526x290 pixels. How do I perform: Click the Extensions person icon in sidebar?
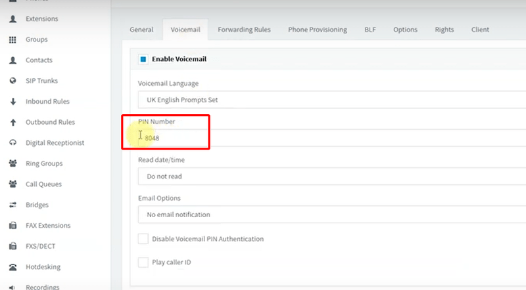(12, 19)
